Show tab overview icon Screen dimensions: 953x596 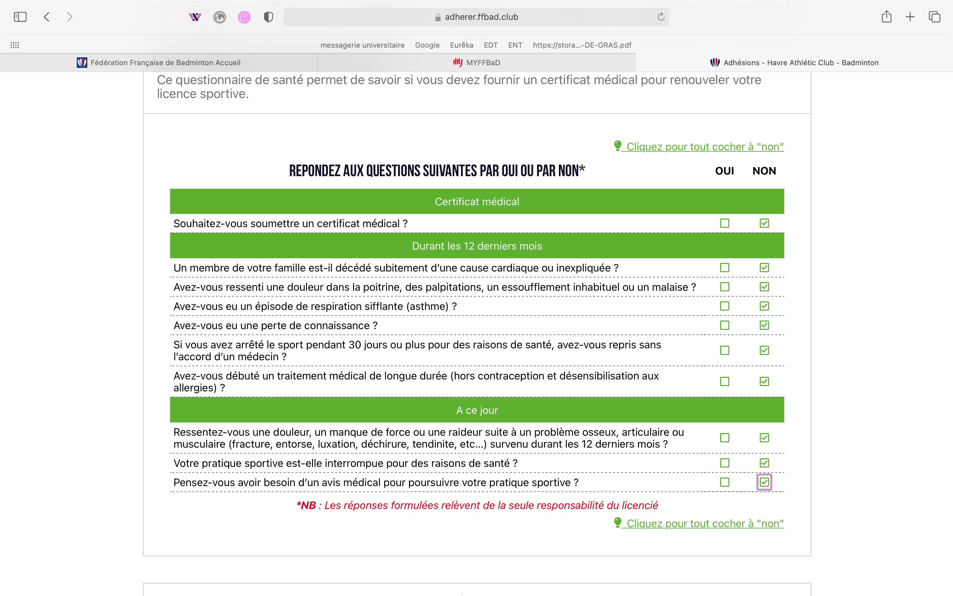[x=934, y=17]
